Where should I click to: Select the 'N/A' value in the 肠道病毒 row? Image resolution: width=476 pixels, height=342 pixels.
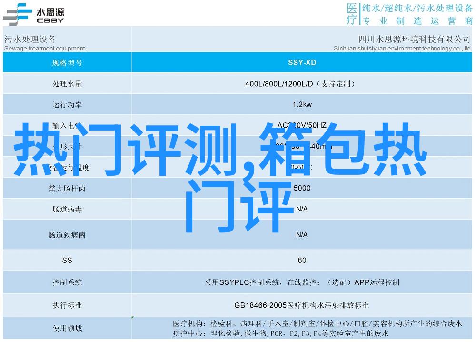302,209
